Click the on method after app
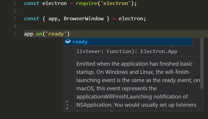This screenshot has width=208, height=119. pos(39,34)
